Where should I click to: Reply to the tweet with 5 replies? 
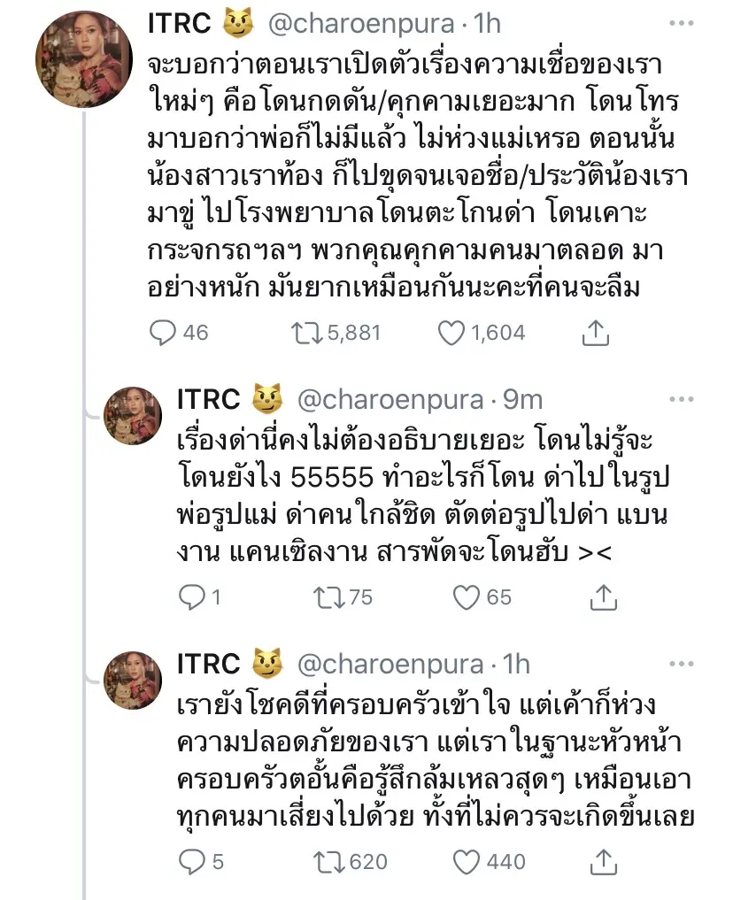coord(191,861)
